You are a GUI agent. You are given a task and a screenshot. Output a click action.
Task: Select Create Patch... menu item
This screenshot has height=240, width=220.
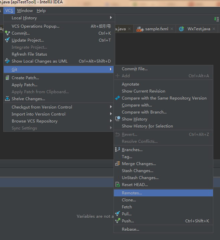[x=59, y=78]
